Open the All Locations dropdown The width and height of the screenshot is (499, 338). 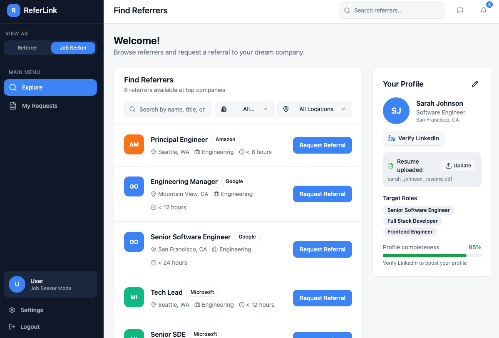315,109
